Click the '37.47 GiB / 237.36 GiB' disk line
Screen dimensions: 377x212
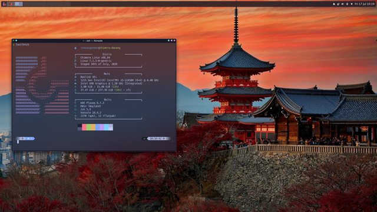pyautogui.click(x=105, y=90)
